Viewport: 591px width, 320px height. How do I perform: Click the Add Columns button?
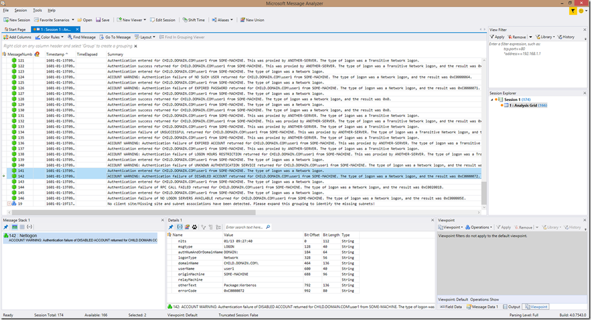[17, 37]
